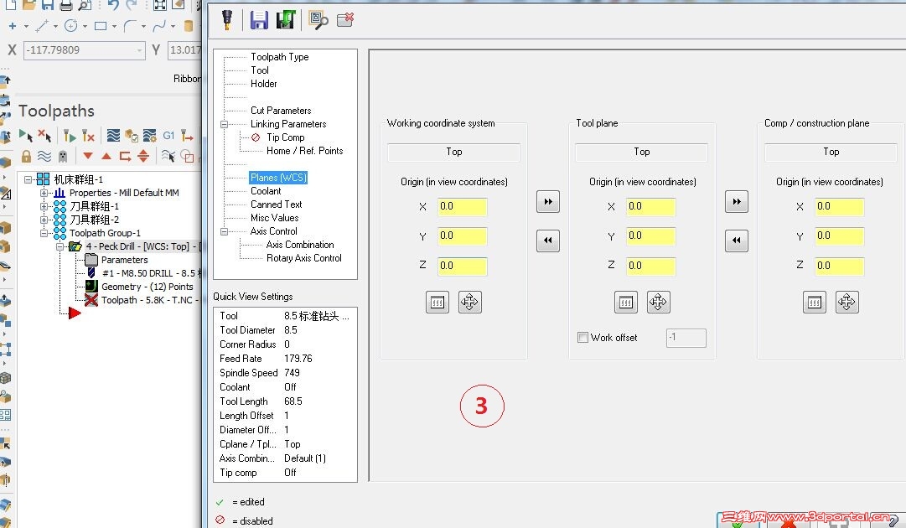Collapse Axis Control tree node

tap(224, 231)
